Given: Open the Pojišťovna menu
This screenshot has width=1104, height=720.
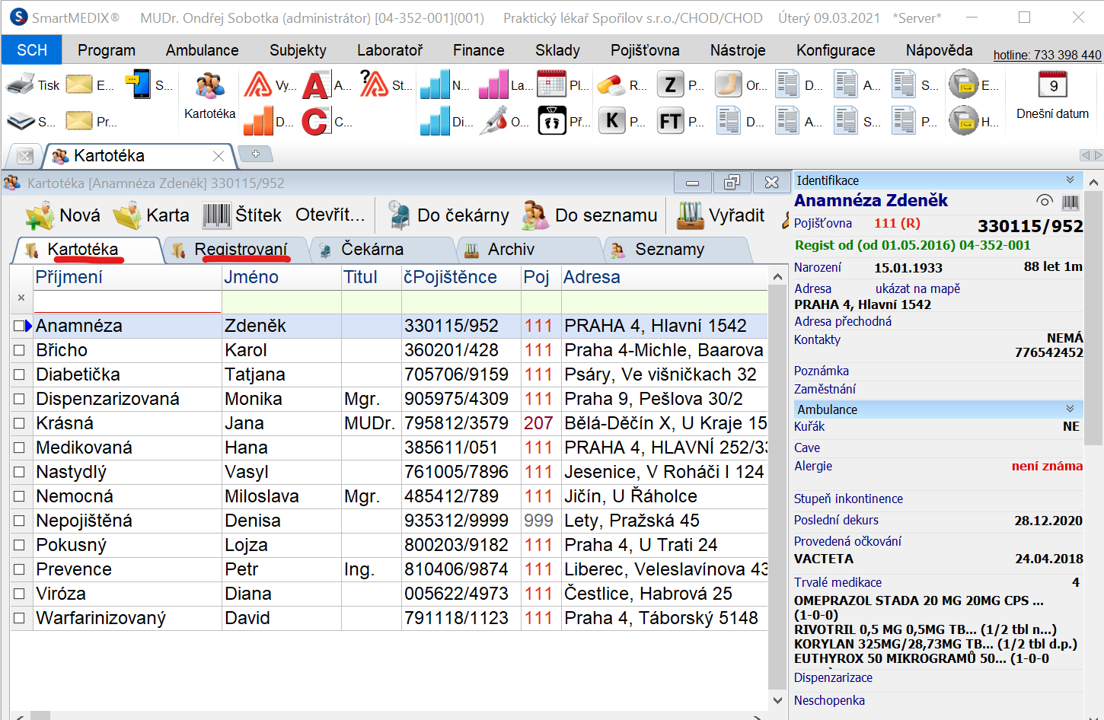Looking at the screenshot, I should (645, 50).
